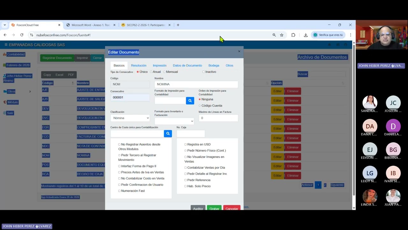
Task: Switch to Impresión tab
Action: point(160,65)
